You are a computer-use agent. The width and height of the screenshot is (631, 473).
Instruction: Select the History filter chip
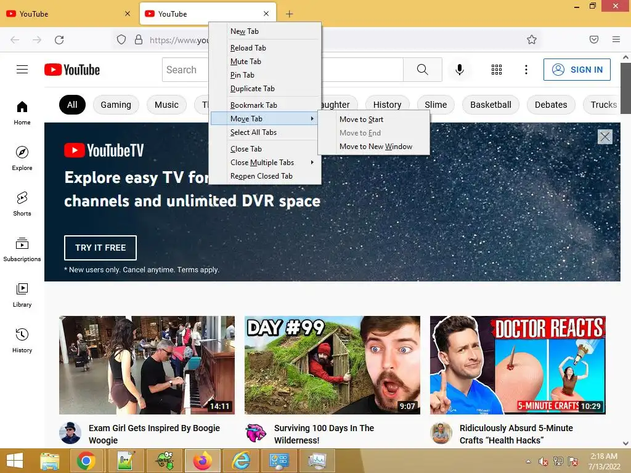pos(387,105)
